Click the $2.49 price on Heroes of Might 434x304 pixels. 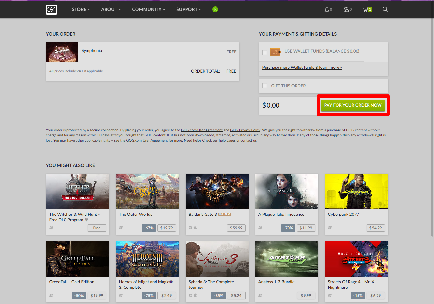tap(167, 296)
